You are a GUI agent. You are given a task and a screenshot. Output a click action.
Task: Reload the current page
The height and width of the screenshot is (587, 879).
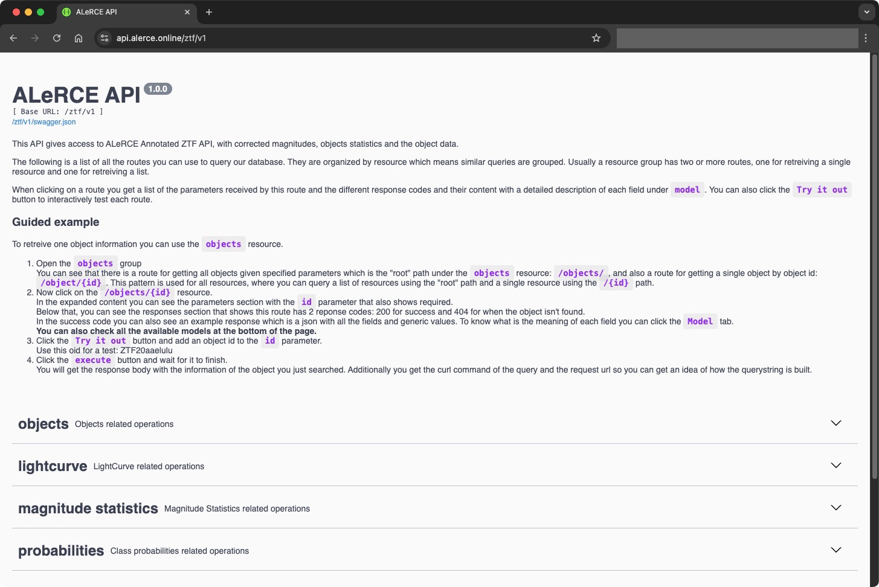[x=57, y=38]
